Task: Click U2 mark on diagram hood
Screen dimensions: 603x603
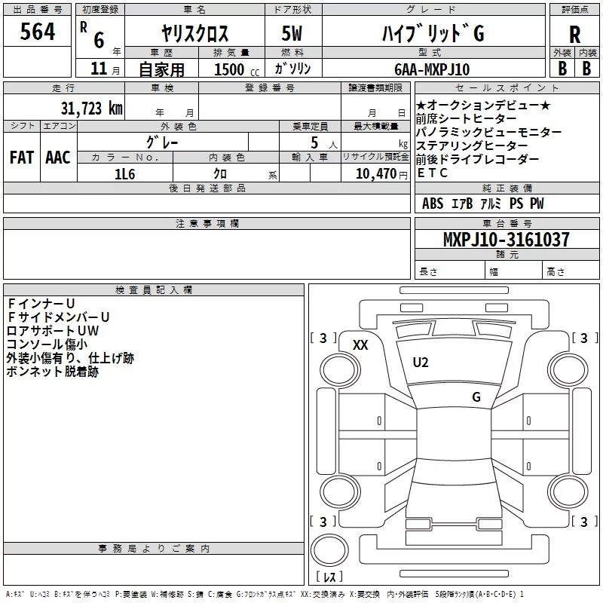Action: coord(420,363)
